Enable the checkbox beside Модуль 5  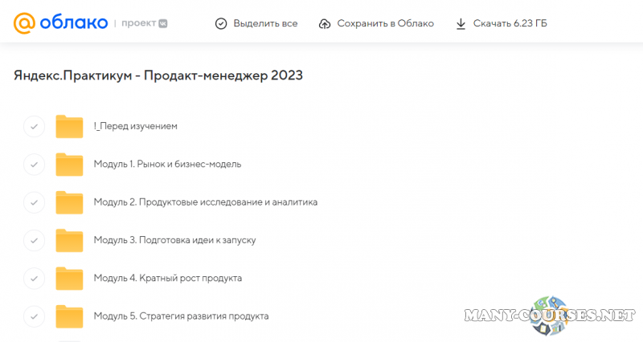pyautogui.click(x=34, y=316)
